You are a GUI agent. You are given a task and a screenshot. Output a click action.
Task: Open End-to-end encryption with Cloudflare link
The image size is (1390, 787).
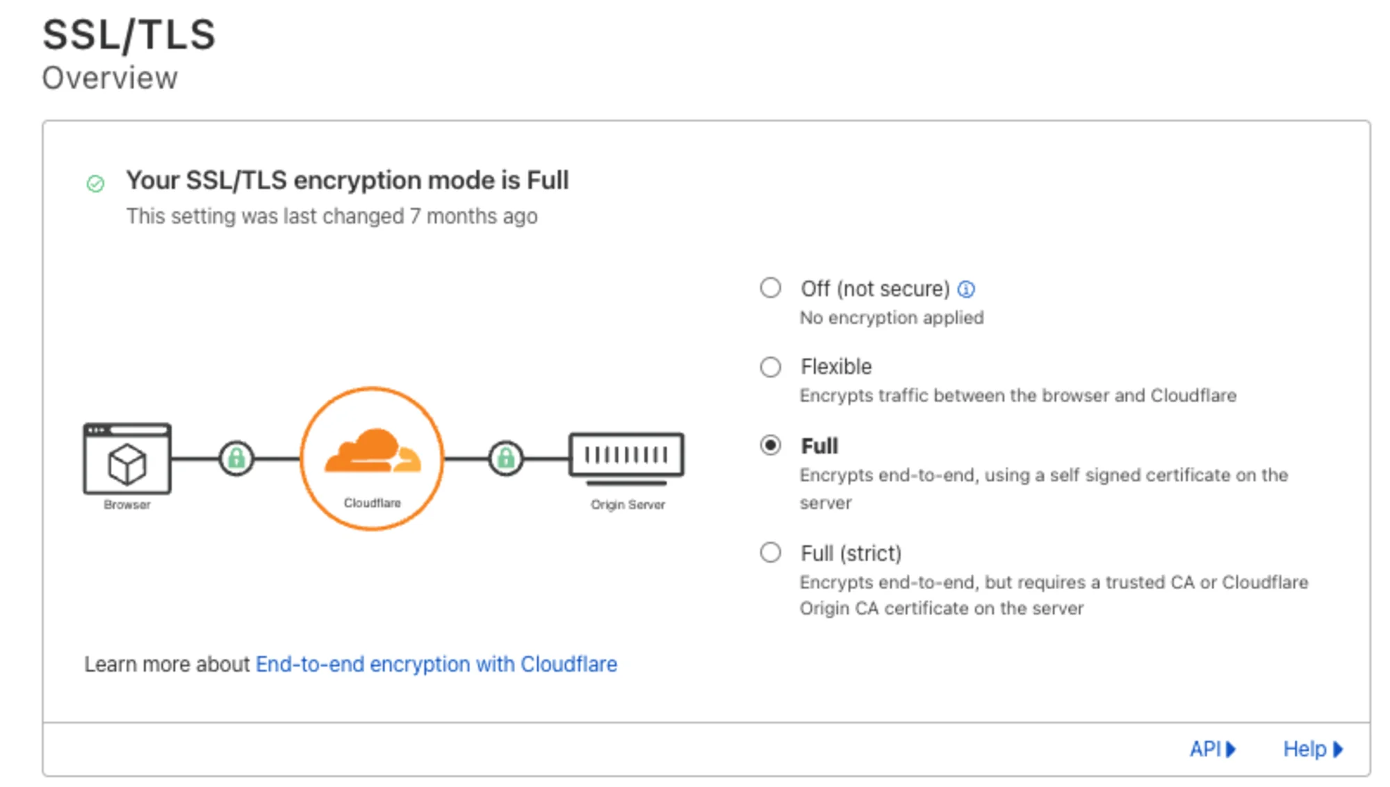coord(436,664)
